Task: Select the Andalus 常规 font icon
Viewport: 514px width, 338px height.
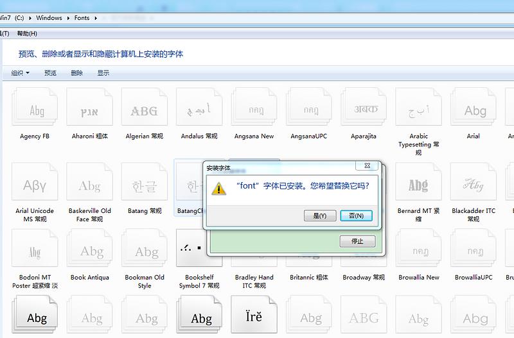Action: [199, 106]
